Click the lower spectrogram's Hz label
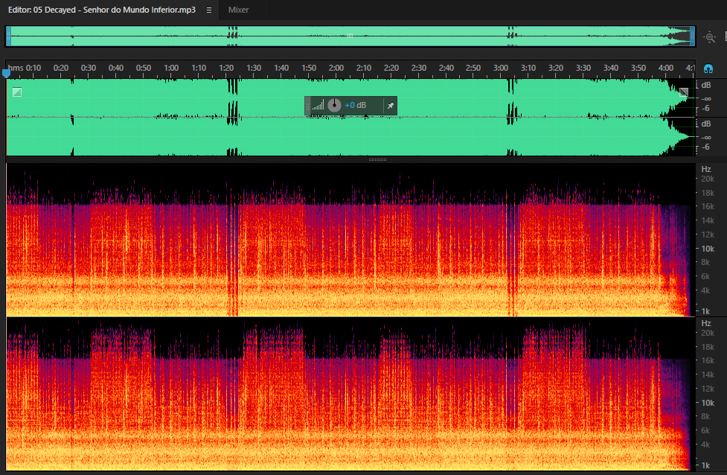727x475 pixels. 706,323
